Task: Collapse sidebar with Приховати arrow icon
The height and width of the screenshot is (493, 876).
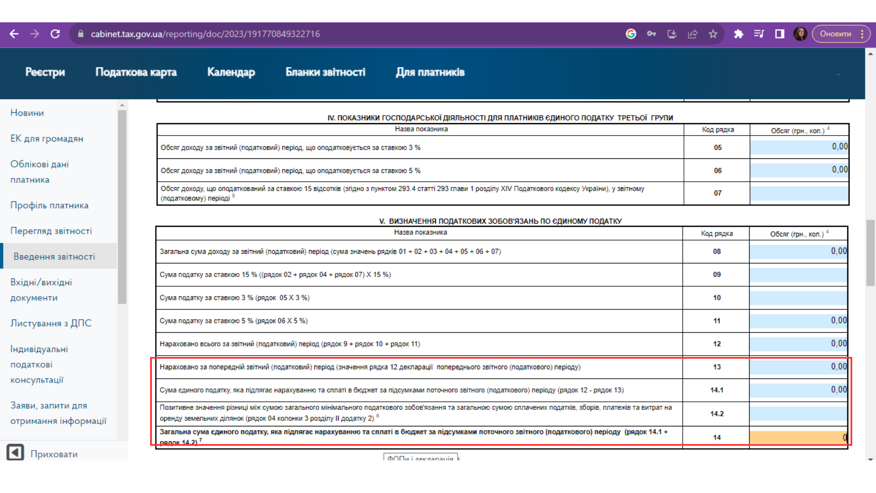Action: [15, 452]
